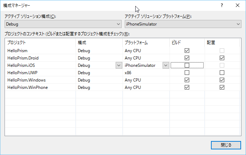Click the プロジェクト column header
246x155 pixels.
[x=40, y=43]
